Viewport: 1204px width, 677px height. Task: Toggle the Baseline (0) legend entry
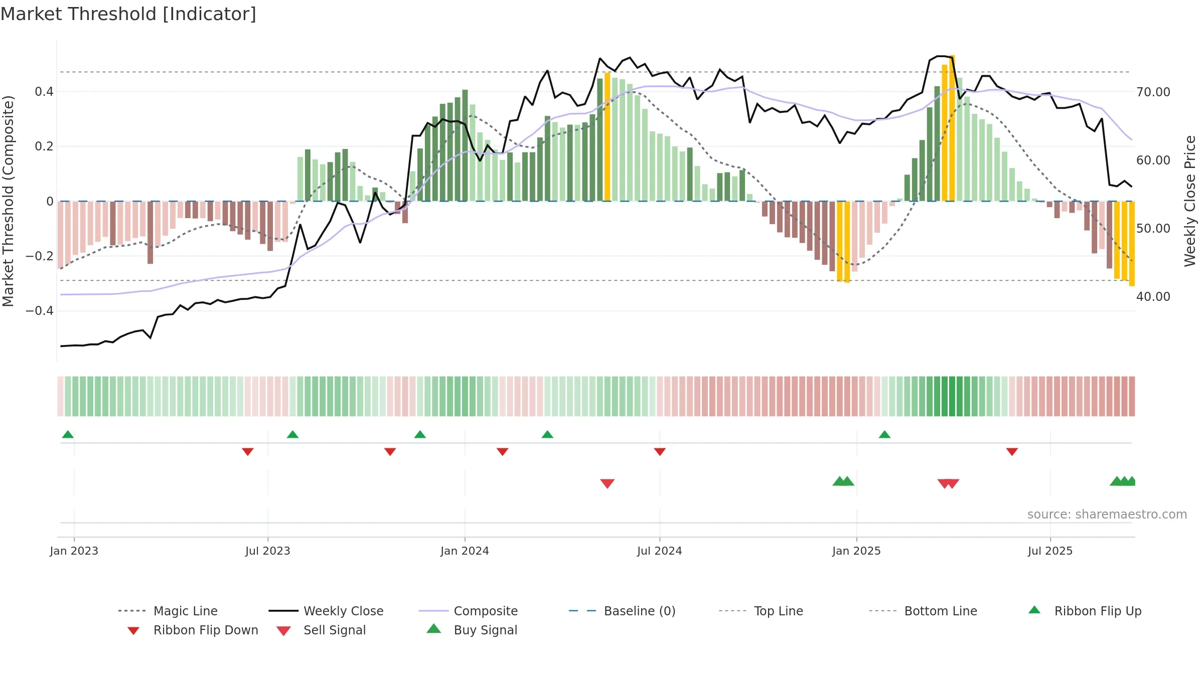(x=622, y=611)
